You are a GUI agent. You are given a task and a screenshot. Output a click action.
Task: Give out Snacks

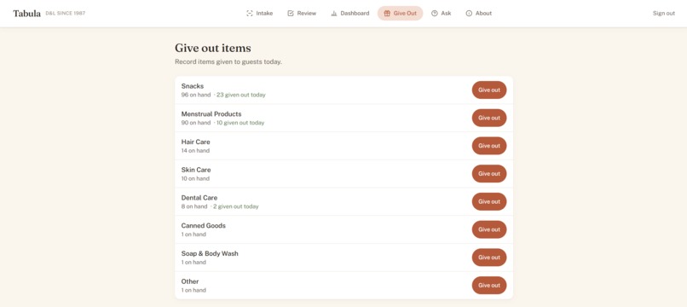coord(489,90)
